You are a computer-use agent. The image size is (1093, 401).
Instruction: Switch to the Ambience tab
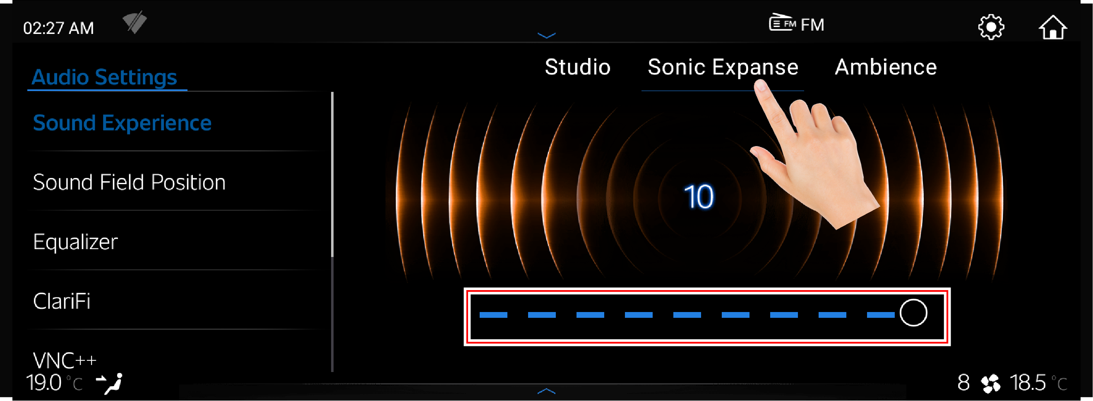886,67
